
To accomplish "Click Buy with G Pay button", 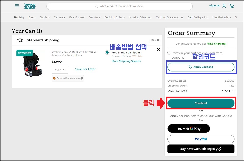I will tap(189, 129).
